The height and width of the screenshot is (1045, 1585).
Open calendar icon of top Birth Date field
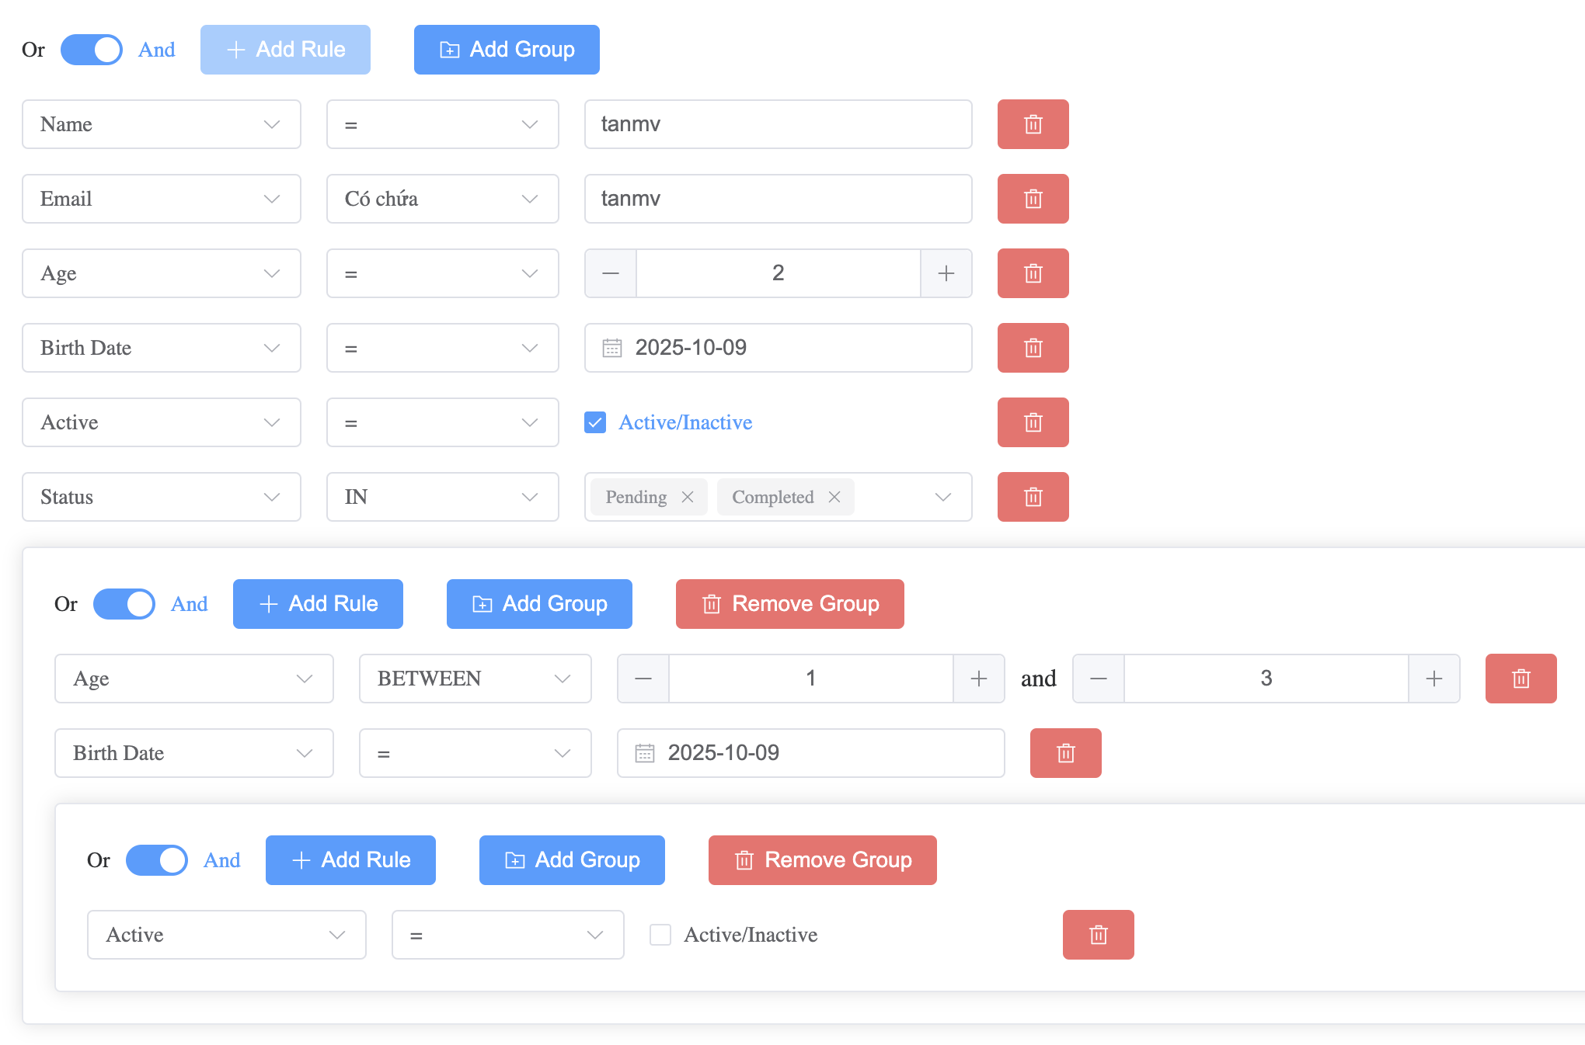pyautogui.click(x=612, y=348)
